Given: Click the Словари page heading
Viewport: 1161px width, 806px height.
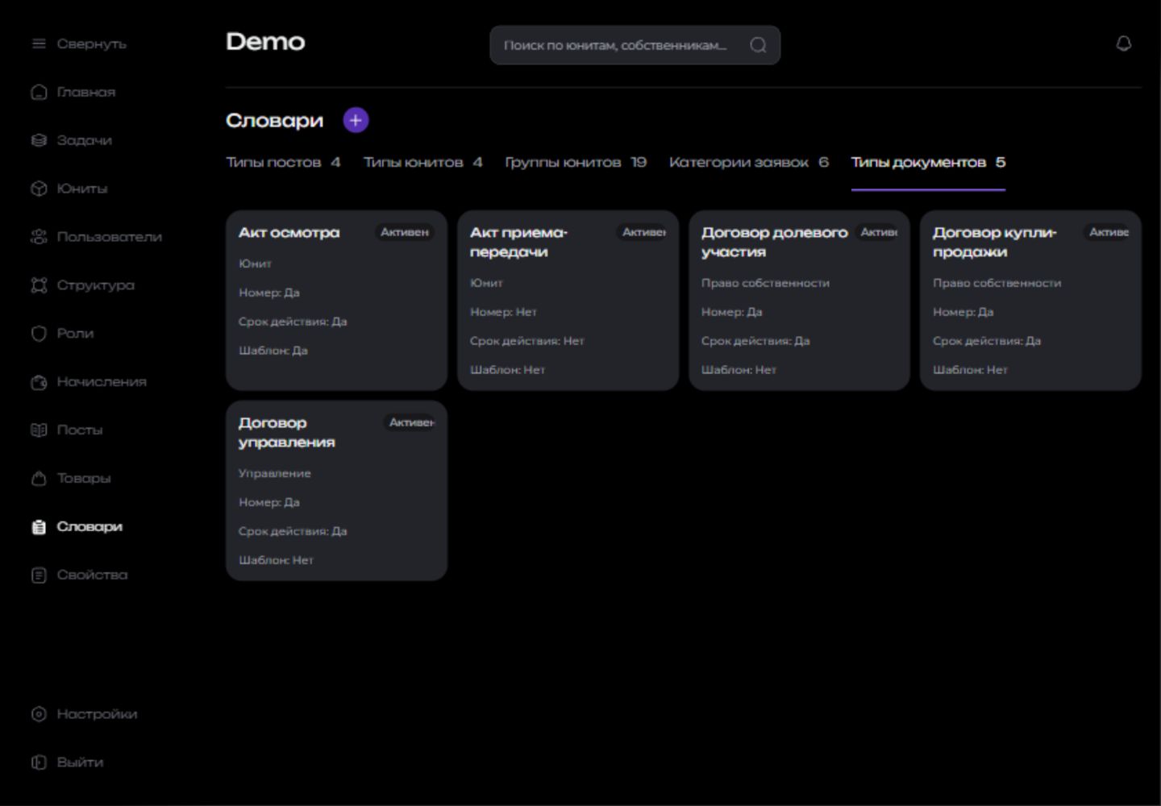Looking at the screenshot, I should coord(274,120).
